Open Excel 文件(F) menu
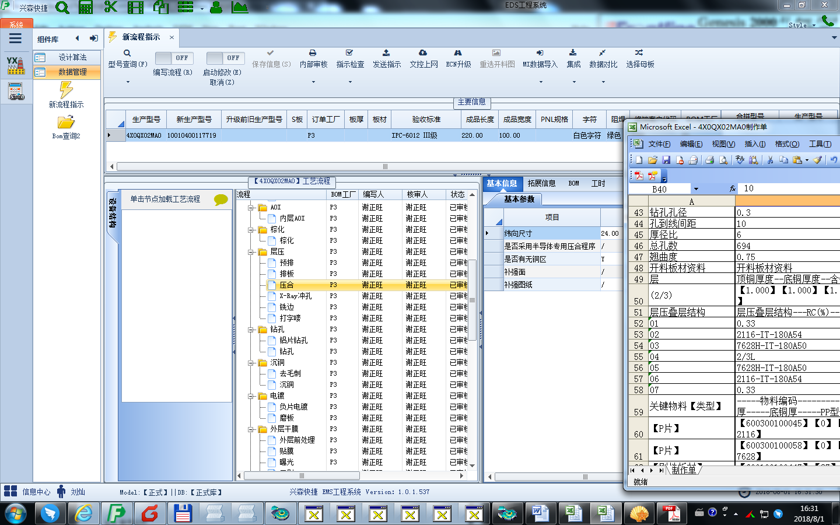This screenshot has height=525, width=840. point(659,144)
